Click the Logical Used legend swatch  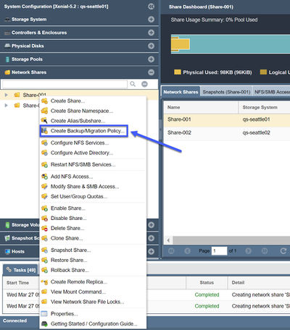click(x=263, y=72)
